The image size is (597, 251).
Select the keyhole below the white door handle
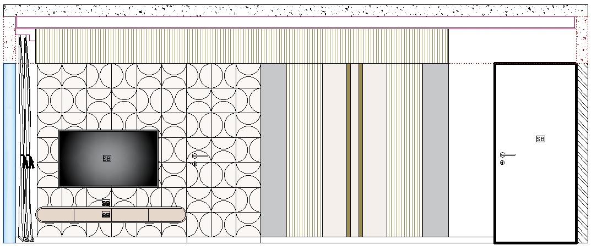tap(502, 163)
